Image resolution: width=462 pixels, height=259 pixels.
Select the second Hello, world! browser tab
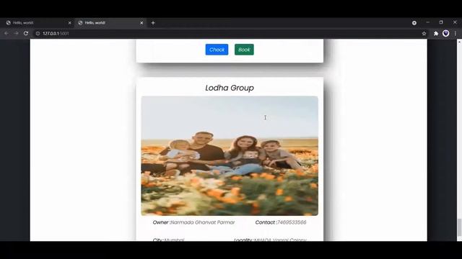110,22
